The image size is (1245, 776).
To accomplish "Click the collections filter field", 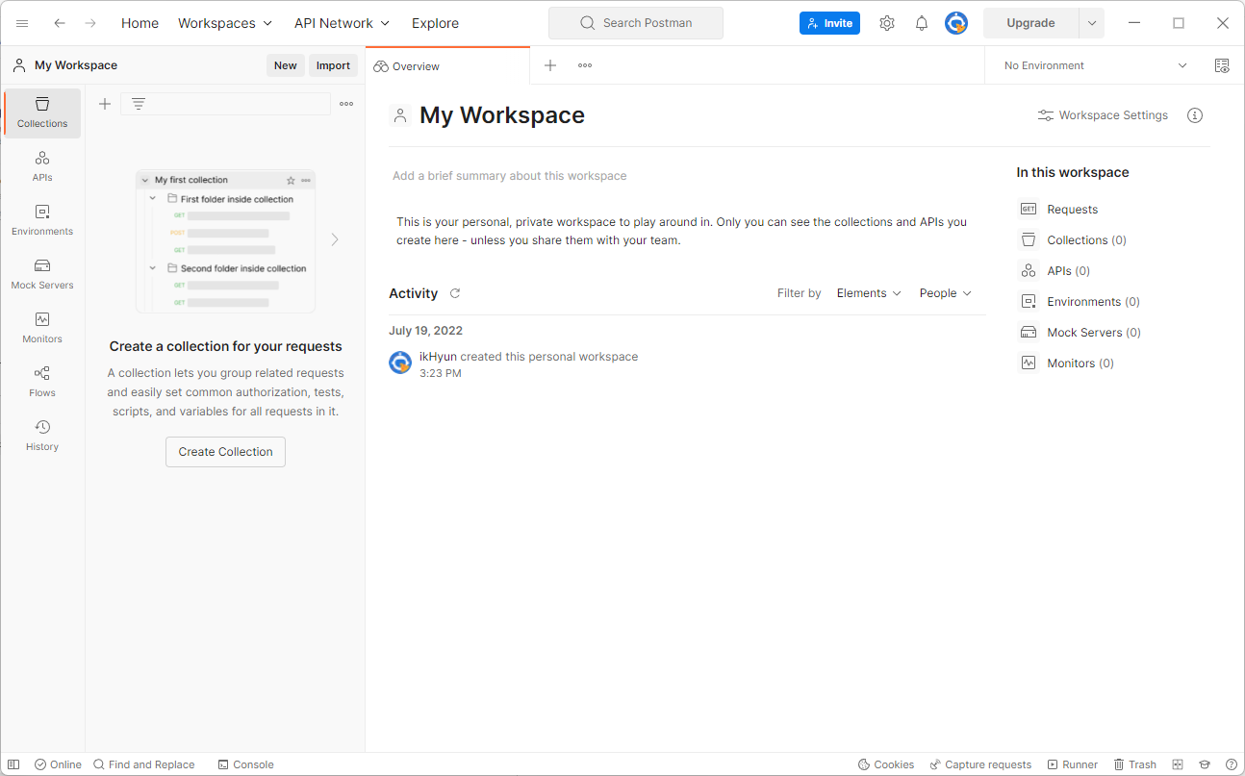I will (x=225, y=104).
